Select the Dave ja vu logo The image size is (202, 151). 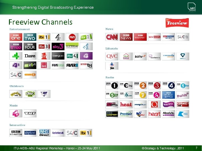58,56
